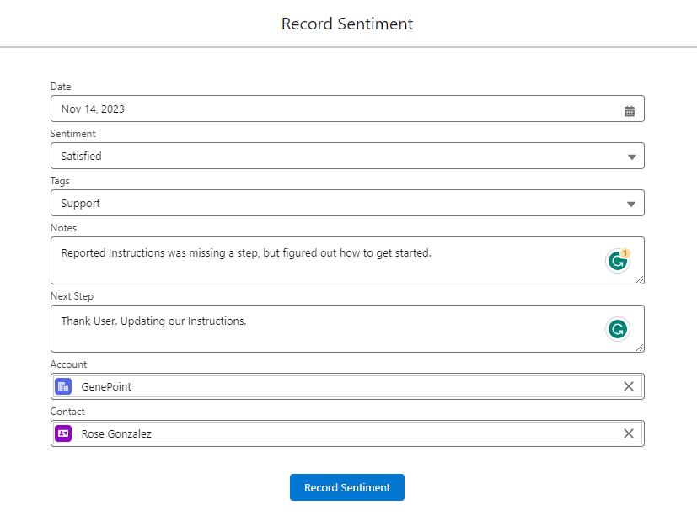Click the Grammarly icon in the Notes box
Screen dimensions: 697x526
pyautogui.click(x=618, y=261)
